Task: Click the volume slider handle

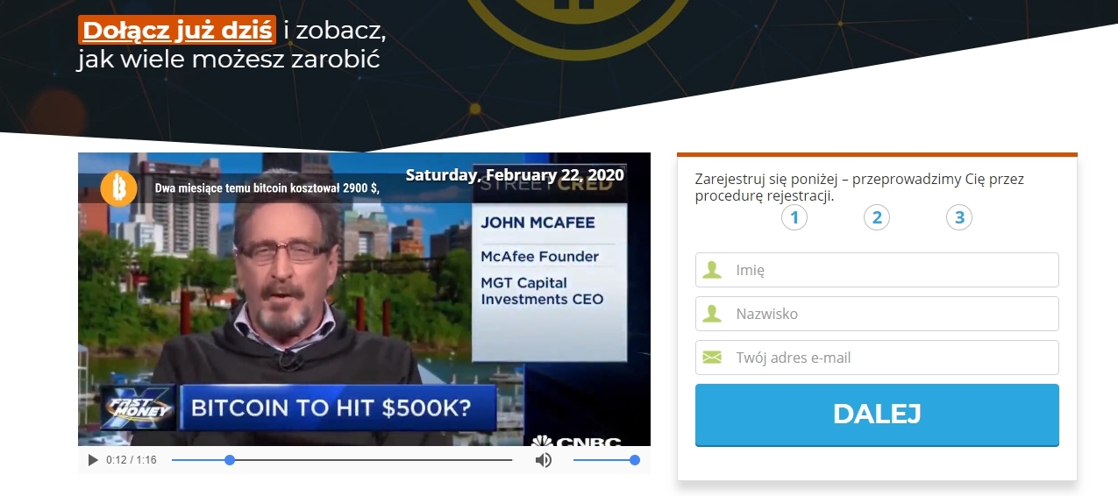Action: [x=635, y=460]
